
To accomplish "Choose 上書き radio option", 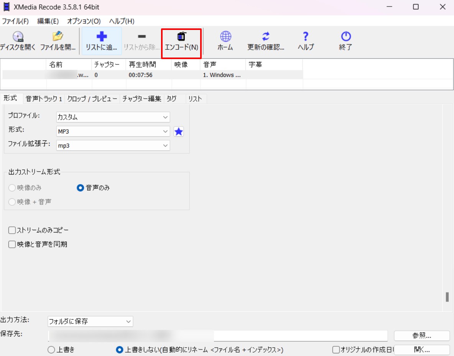I will [x=51, y=349].
